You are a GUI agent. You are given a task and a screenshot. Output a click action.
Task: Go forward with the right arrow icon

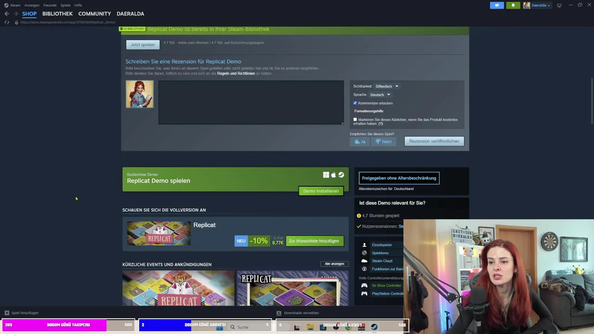coord(16,14)
